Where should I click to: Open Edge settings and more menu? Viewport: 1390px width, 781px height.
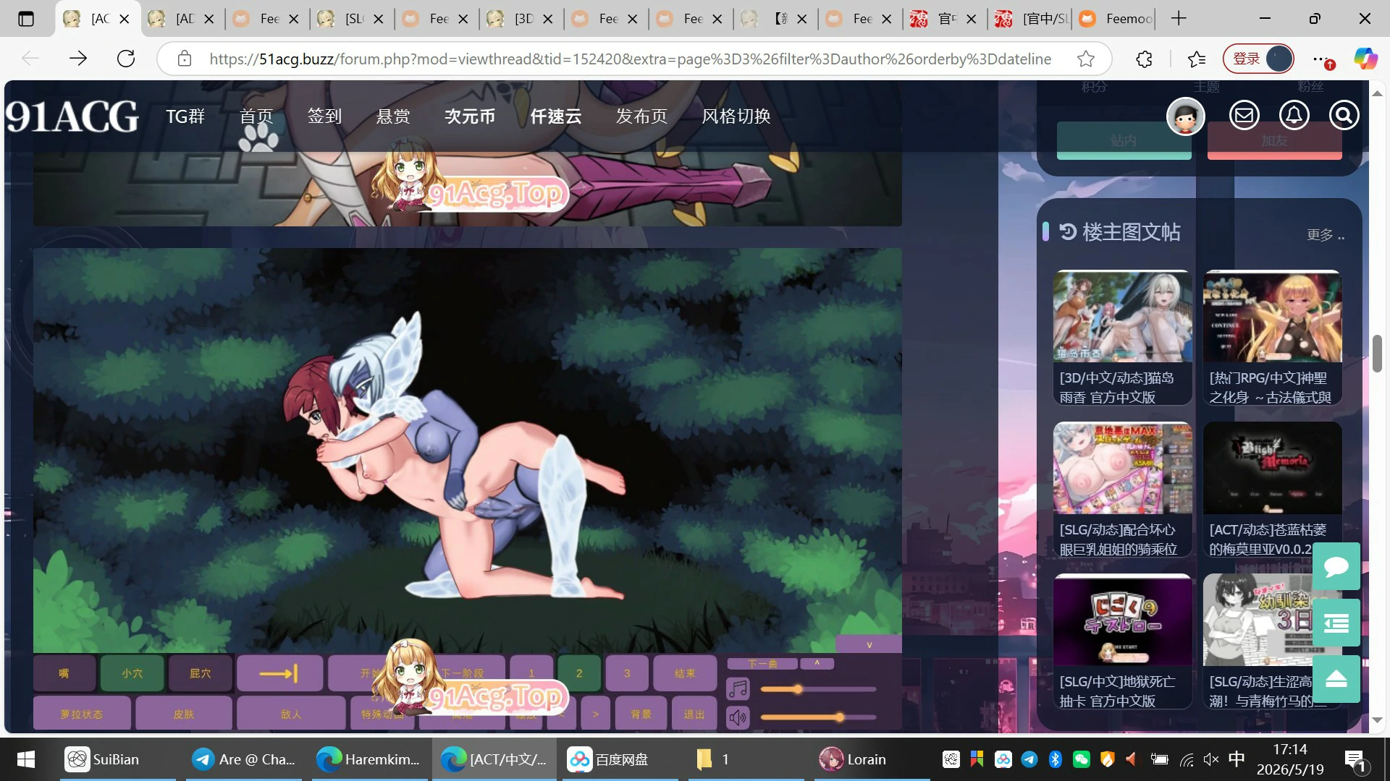point(1322,59)
